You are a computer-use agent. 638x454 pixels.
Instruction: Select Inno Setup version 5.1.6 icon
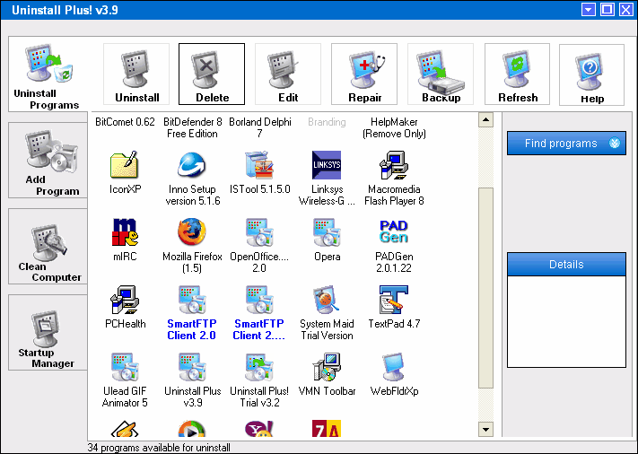pos(192,165)
